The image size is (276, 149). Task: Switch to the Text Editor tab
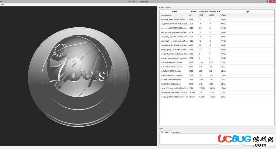click(177, 132)
